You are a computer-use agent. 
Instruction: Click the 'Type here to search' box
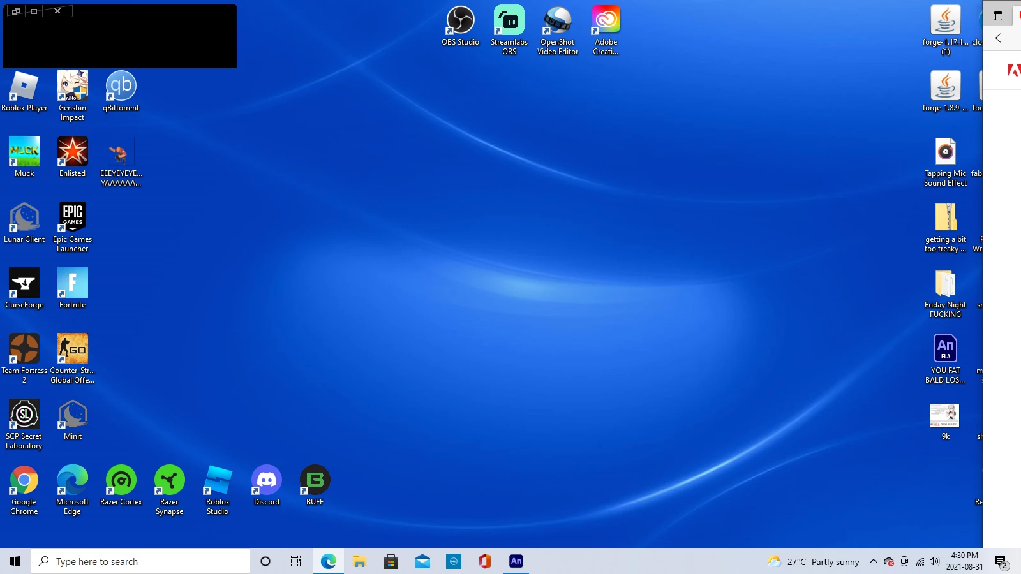pyautogui.click(x=140, y=561)
